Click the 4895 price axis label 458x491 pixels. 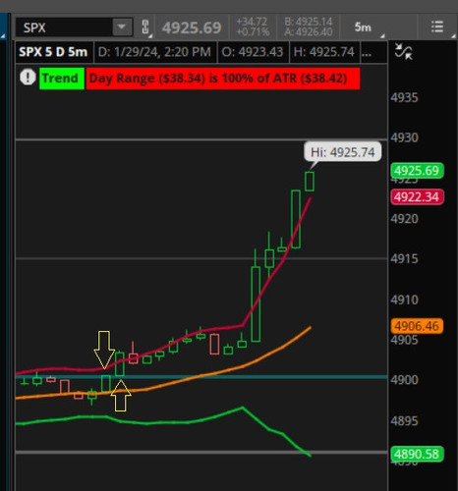(x=404, y=421)
